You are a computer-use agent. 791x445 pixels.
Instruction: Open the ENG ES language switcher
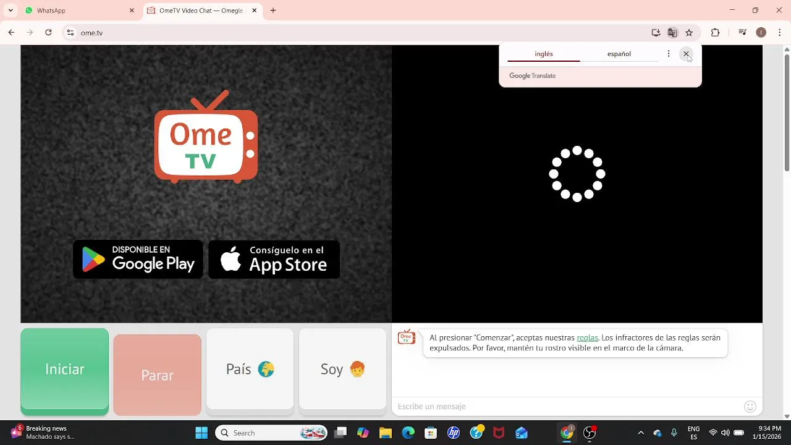click(694, 433)
